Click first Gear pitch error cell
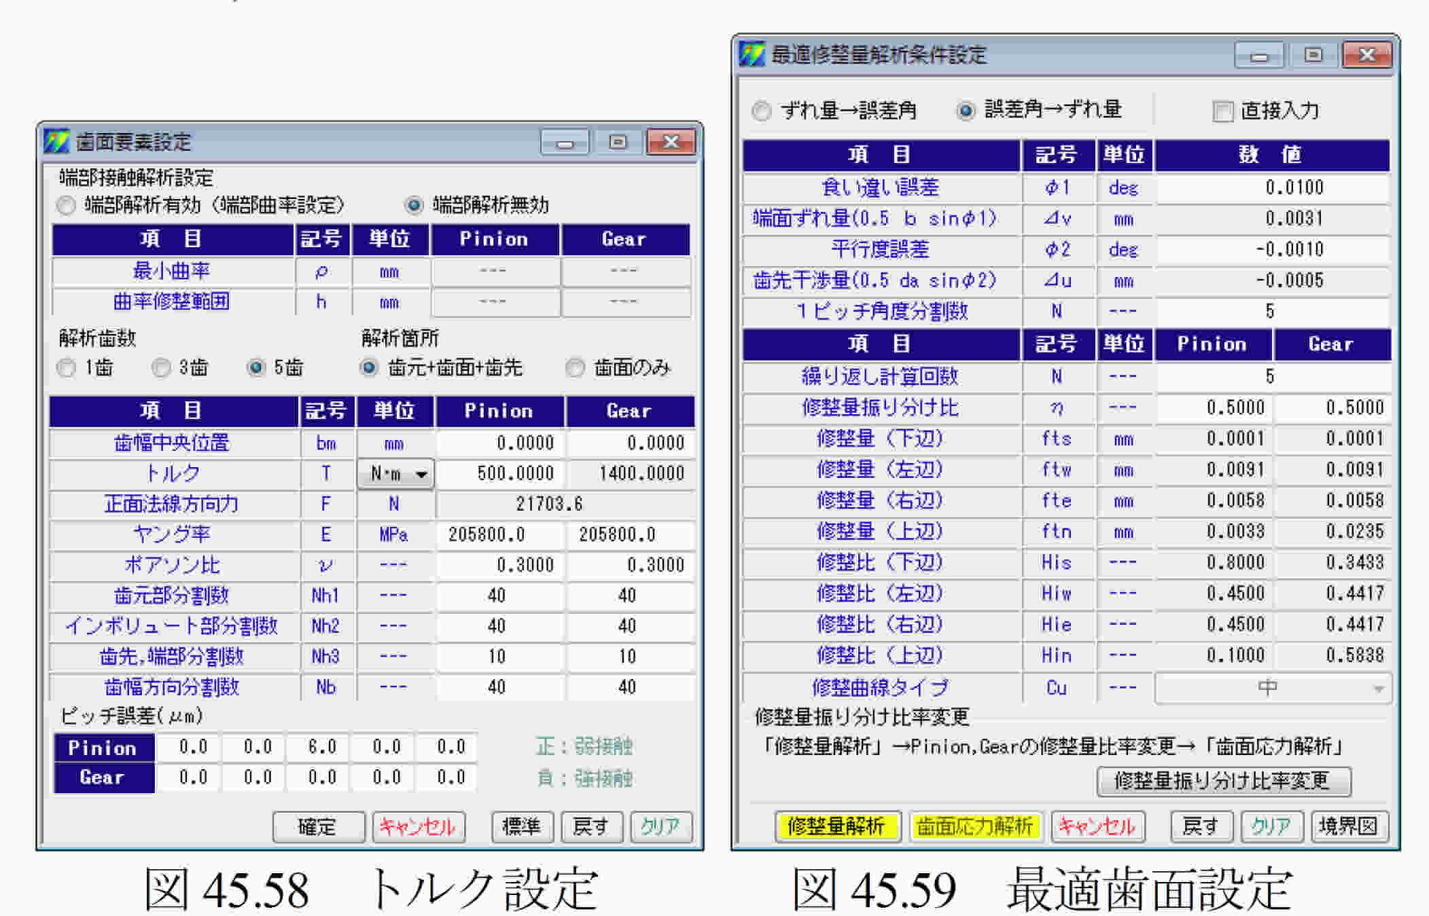The image size is (1429, 916). (x=190, y=777)
